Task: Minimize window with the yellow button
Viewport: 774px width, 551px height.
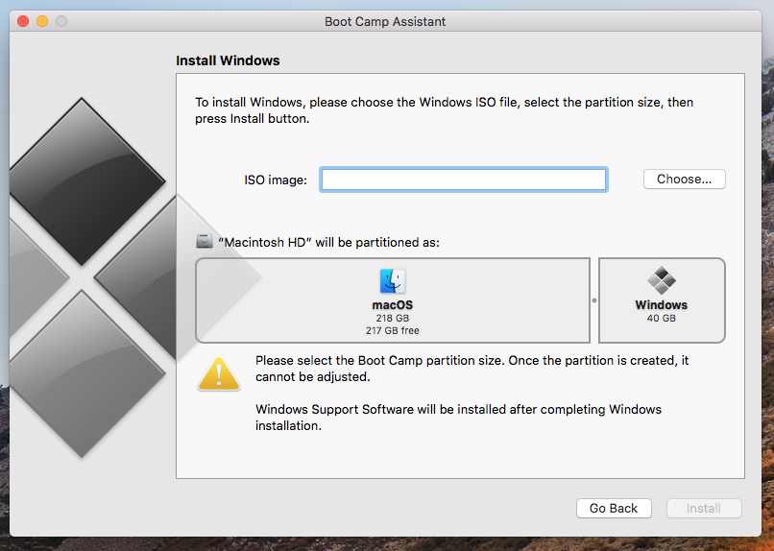Action: [x=42, y=21]
